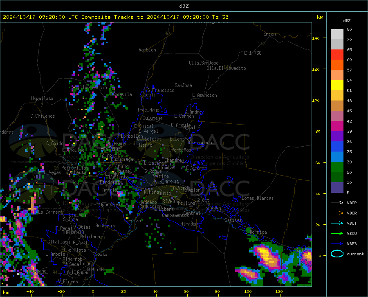Viewport: 368px width, 297px height.
Task: Select the red 60–65 dBZ legend swatch
Action: [337, 55]
